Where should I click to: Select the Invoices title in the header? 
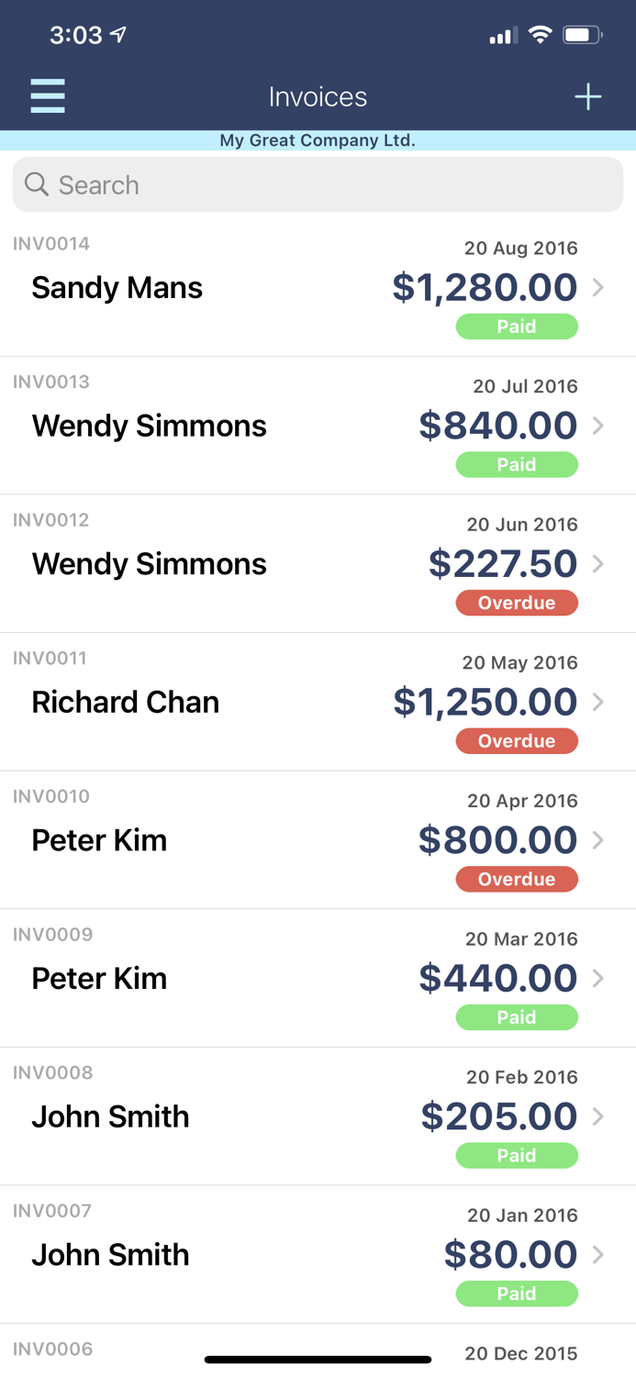pos(318,95)
